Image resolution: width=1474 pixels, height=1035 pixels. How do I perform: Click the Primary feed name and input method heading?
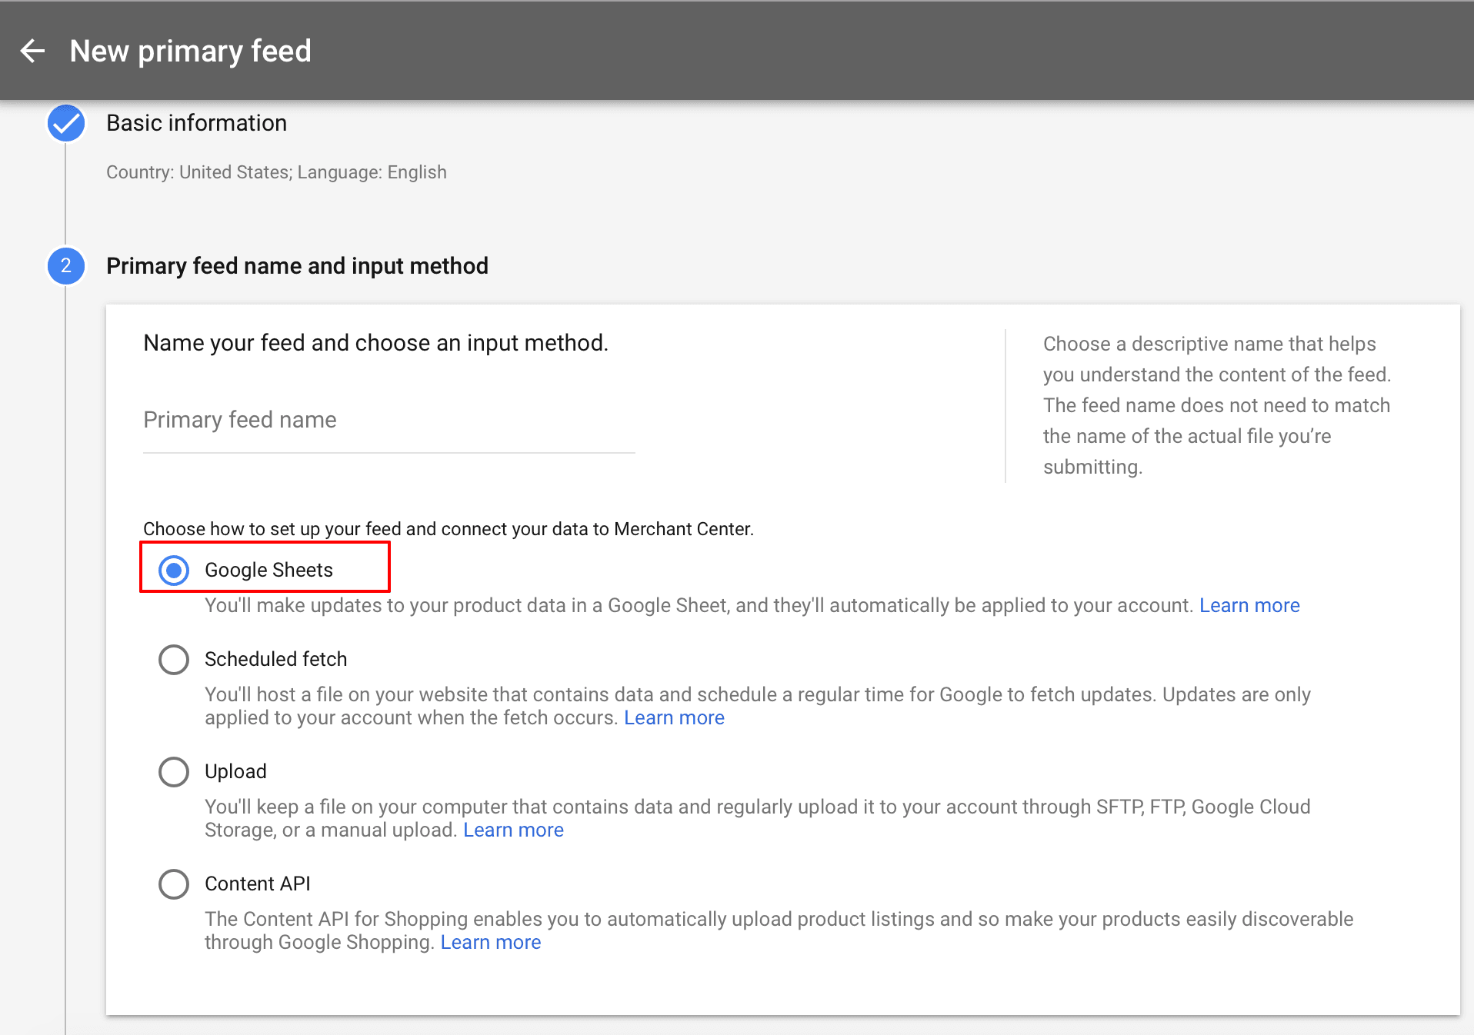[x=297, y=266]
